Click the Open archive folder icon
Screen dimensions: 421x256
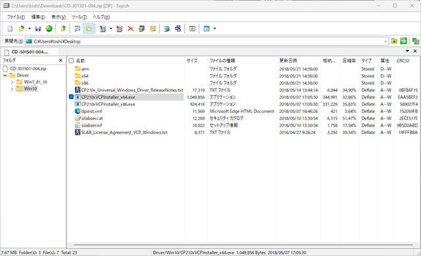point(22,29)
